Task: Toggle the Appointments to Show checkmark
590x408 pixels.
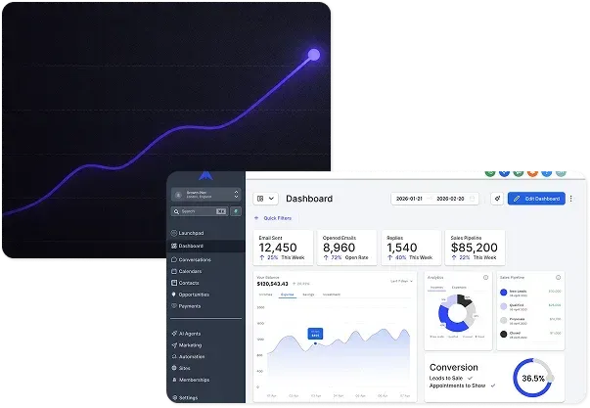Action: tap(493, 385)
